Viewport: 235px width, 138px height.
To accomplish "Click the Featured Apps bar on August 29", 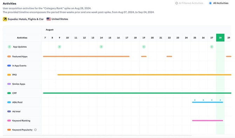I will pyautogui.click(x=229, y=56).
